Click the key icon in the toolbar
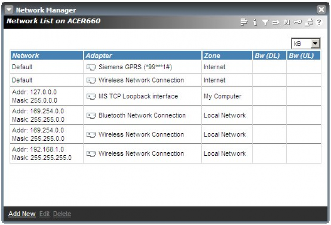This screenshot has width=331, height=225. click(298, 22)
